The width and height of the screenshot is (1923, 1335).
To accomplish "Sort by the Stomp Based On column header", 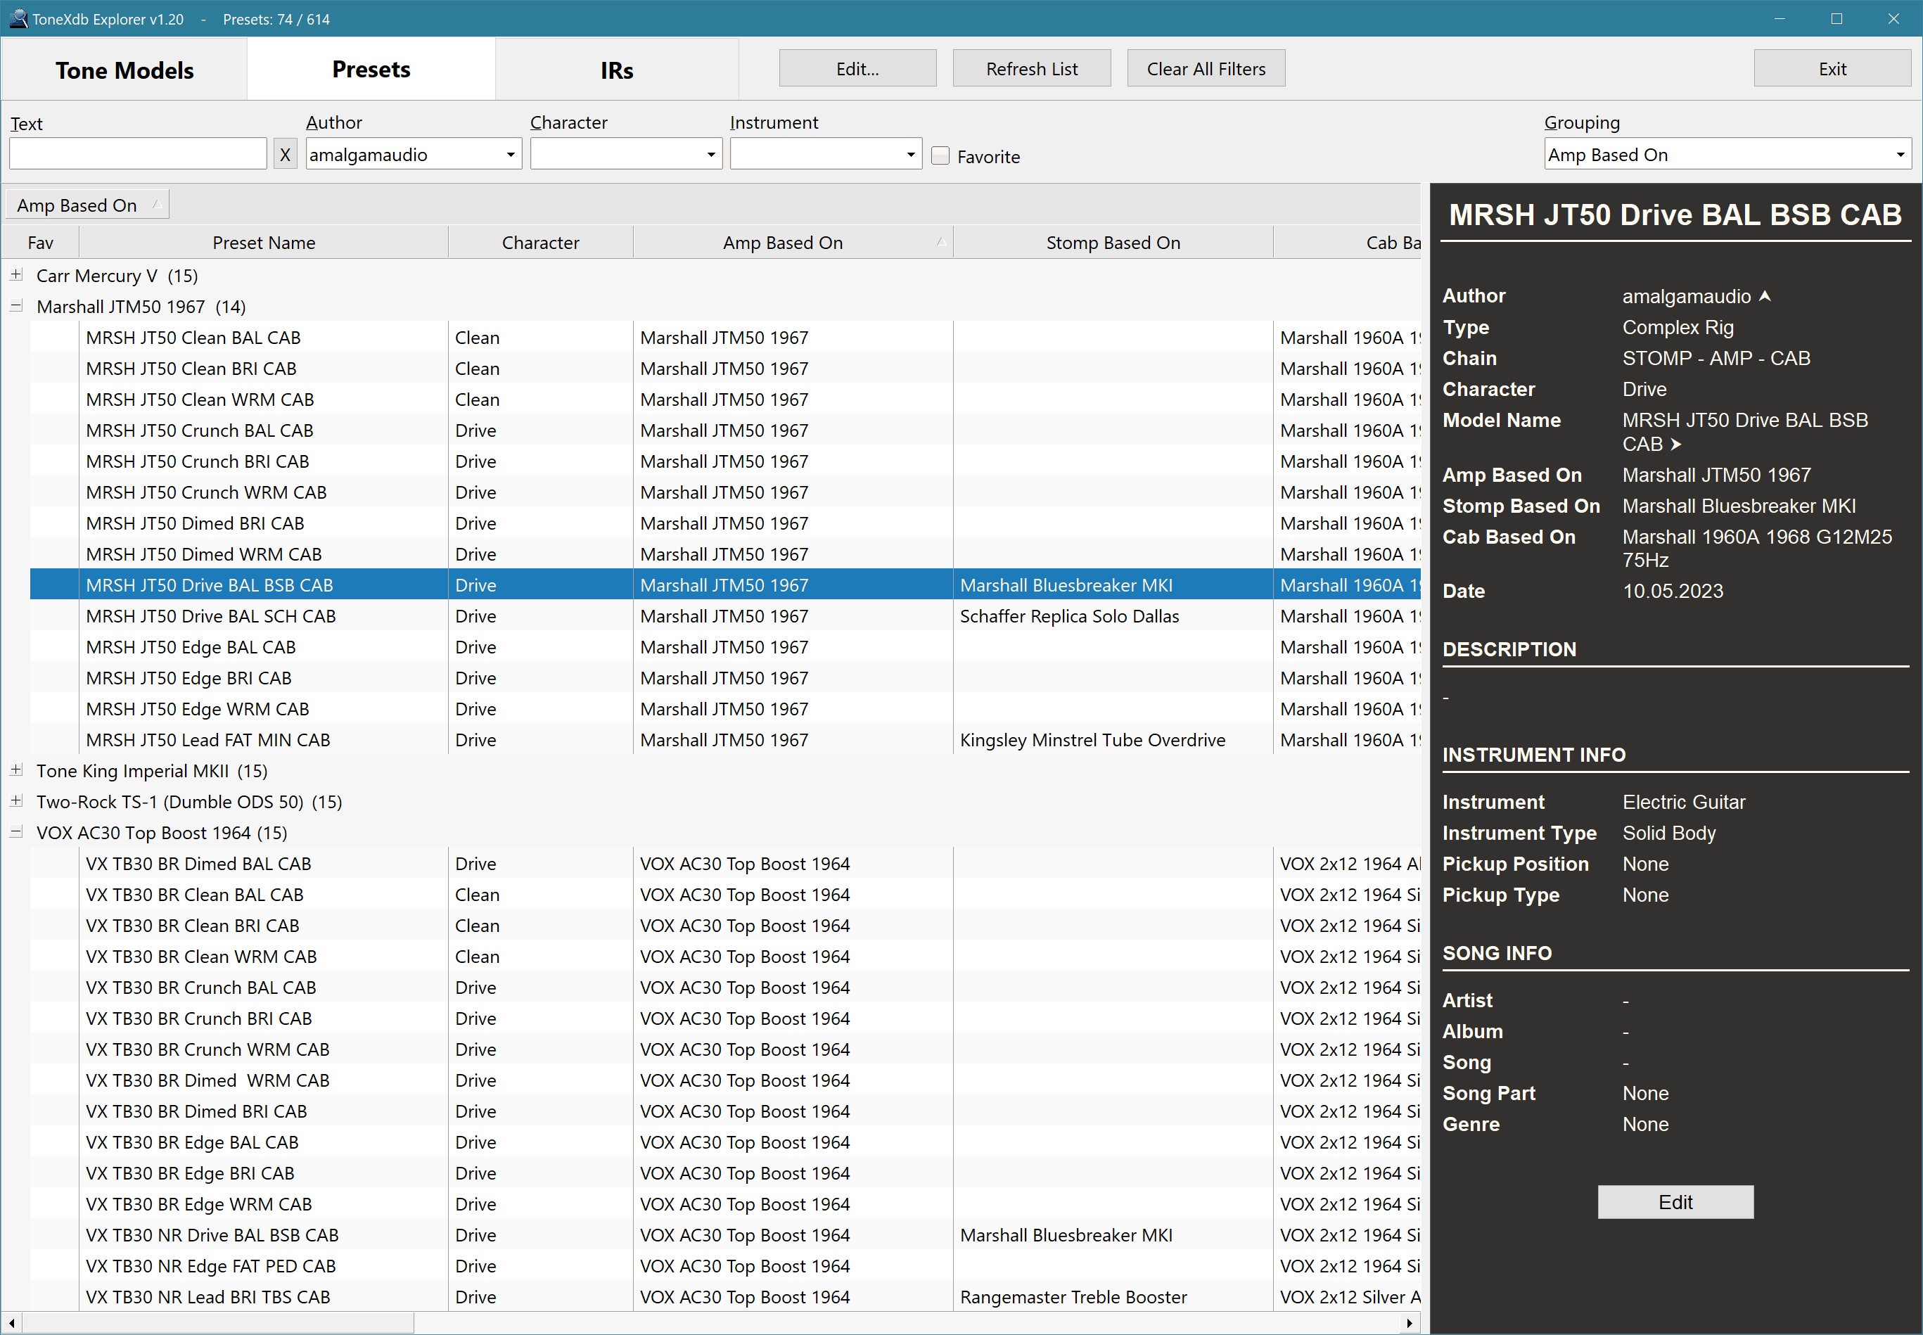I will [1113, 243].
